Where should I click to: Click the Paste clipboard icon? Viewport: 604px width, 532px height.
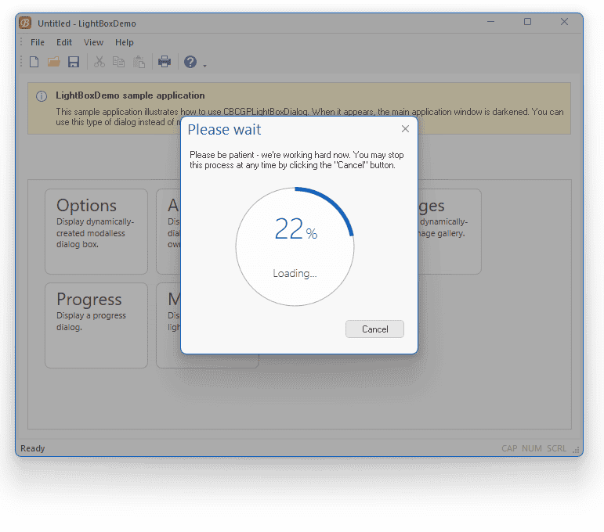pyautogui.click(x=139, y=62)
